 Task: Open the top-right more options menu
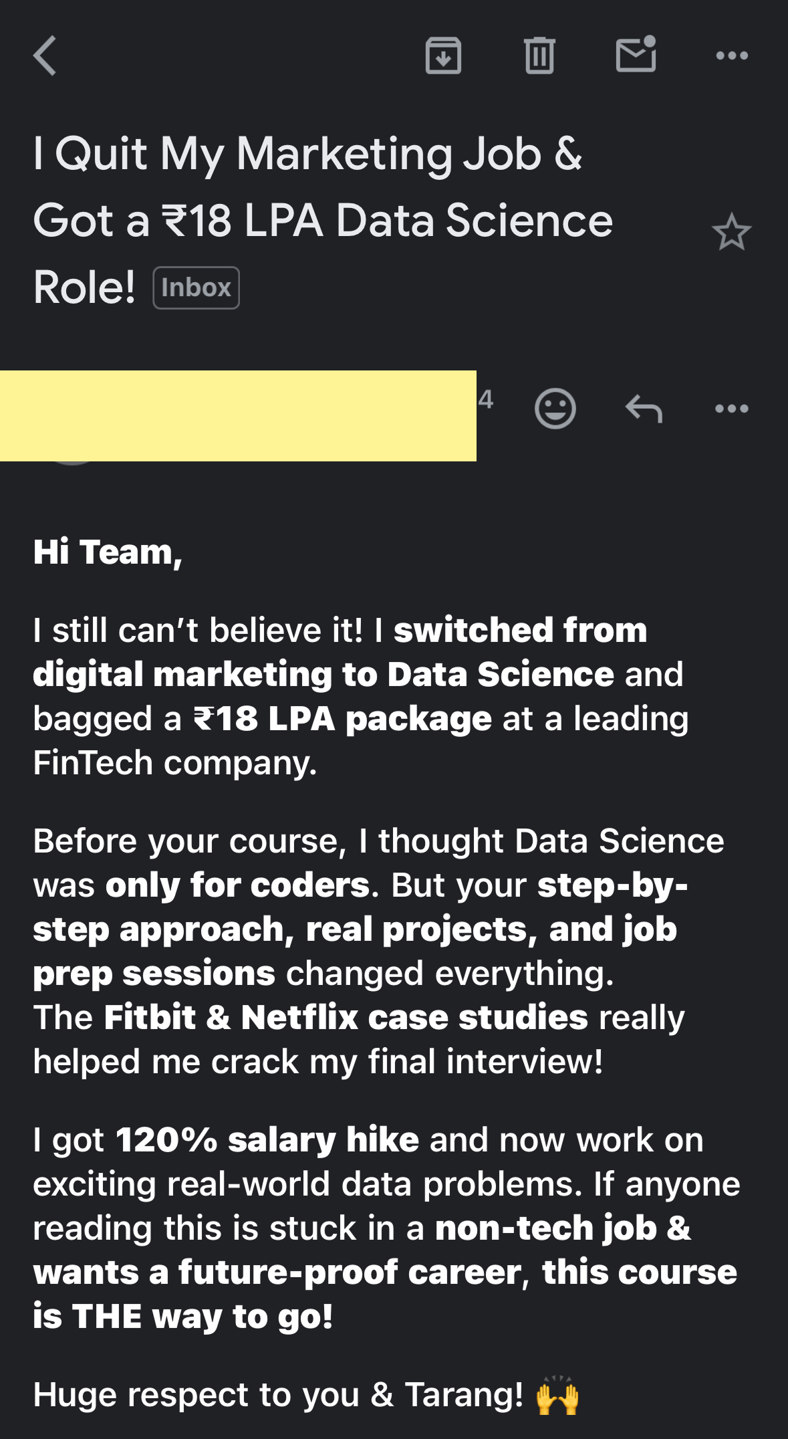coord(732,56)
